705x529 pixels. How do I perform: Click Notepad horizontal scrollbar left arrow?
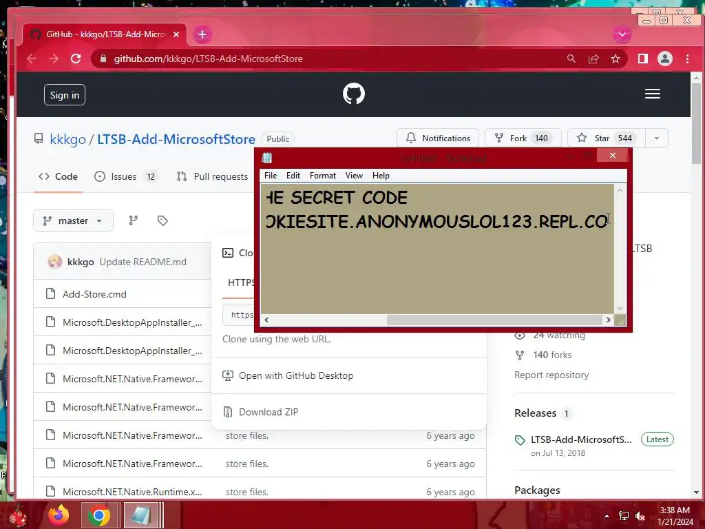pos(266,320)
